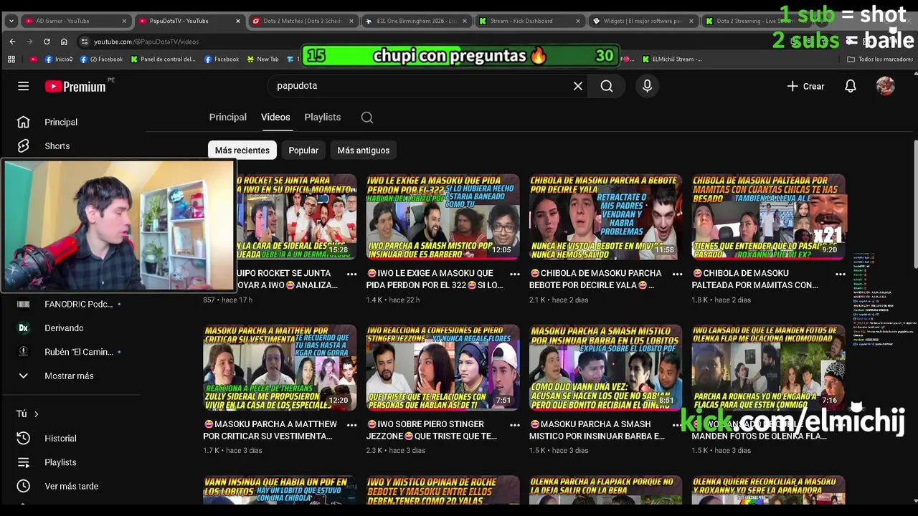Open title IWO SOBRE PIERO STINGER JEZZONE
This screenshot has height=516, width=918.
coord(432,430)
